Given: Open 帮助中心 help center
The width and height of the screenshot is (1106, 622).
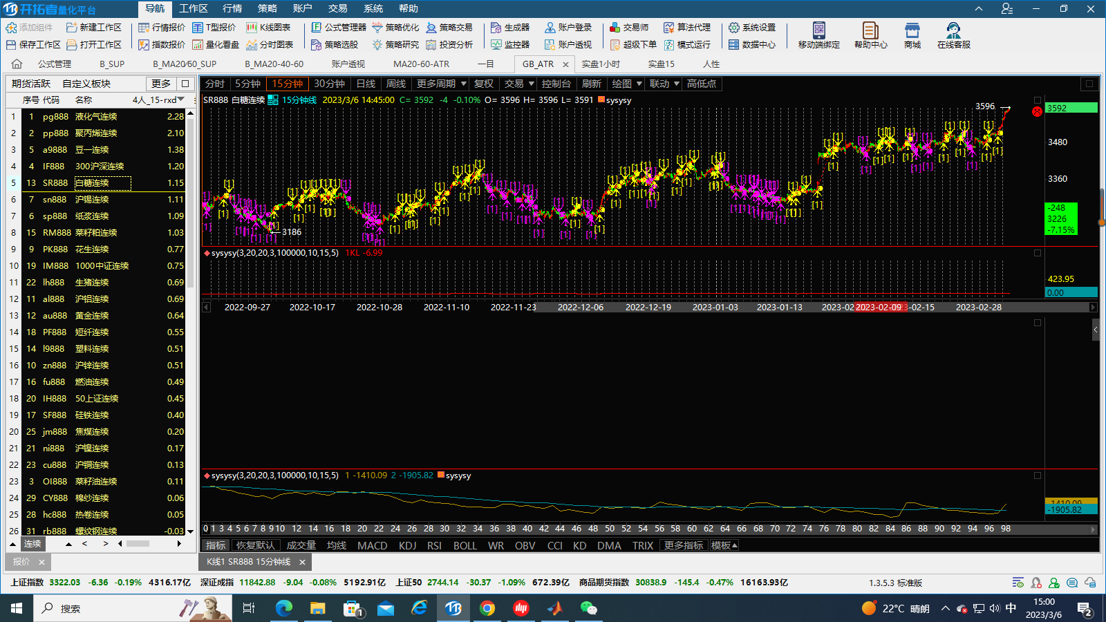Looking at the screenshot, I should (871, 35).
